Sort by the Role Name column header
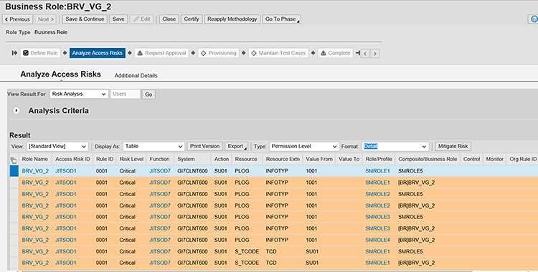This screenshot has width=538, height=272. [x=35, y=160]
